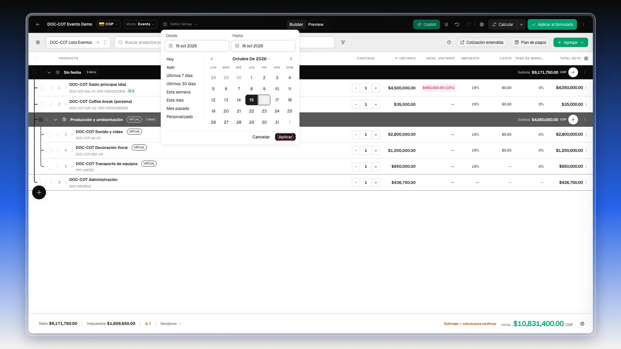Cancel the date picker
This screenshot has height=349, width=621.
(261, 137)
